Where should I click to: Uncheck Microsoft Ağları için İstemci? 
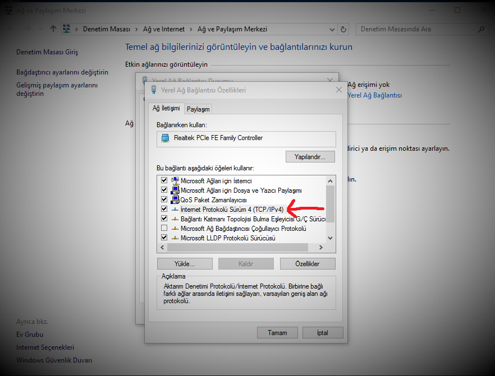[164, 180]
